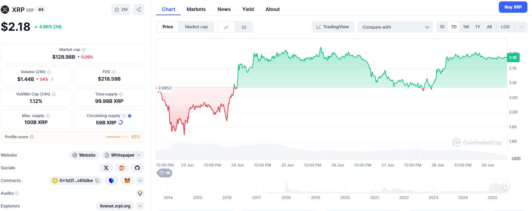Open the News tab
This screenshot has height=211, width=532.
(x=224, y=9)
